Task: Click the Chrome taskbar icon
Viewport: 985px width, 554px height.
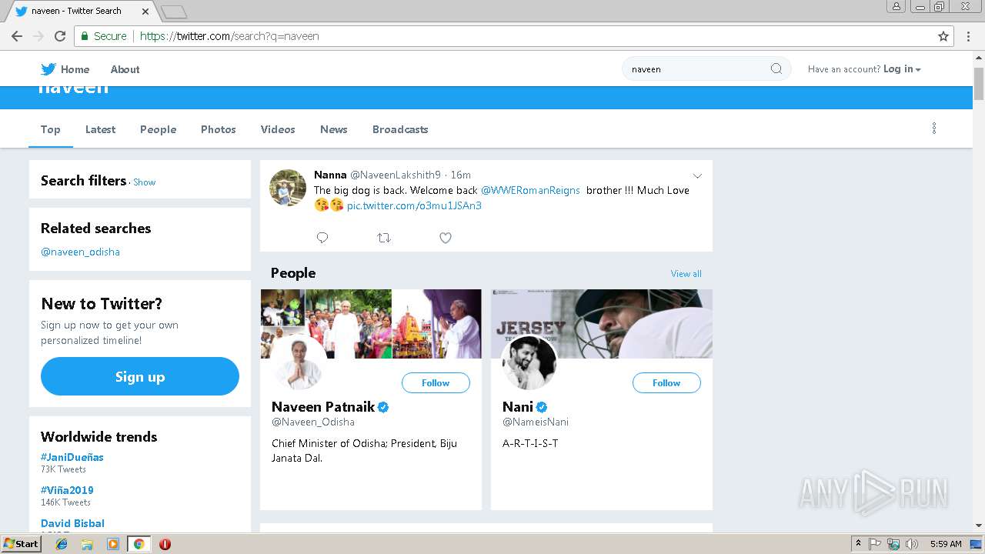Action: pos(139,544)
